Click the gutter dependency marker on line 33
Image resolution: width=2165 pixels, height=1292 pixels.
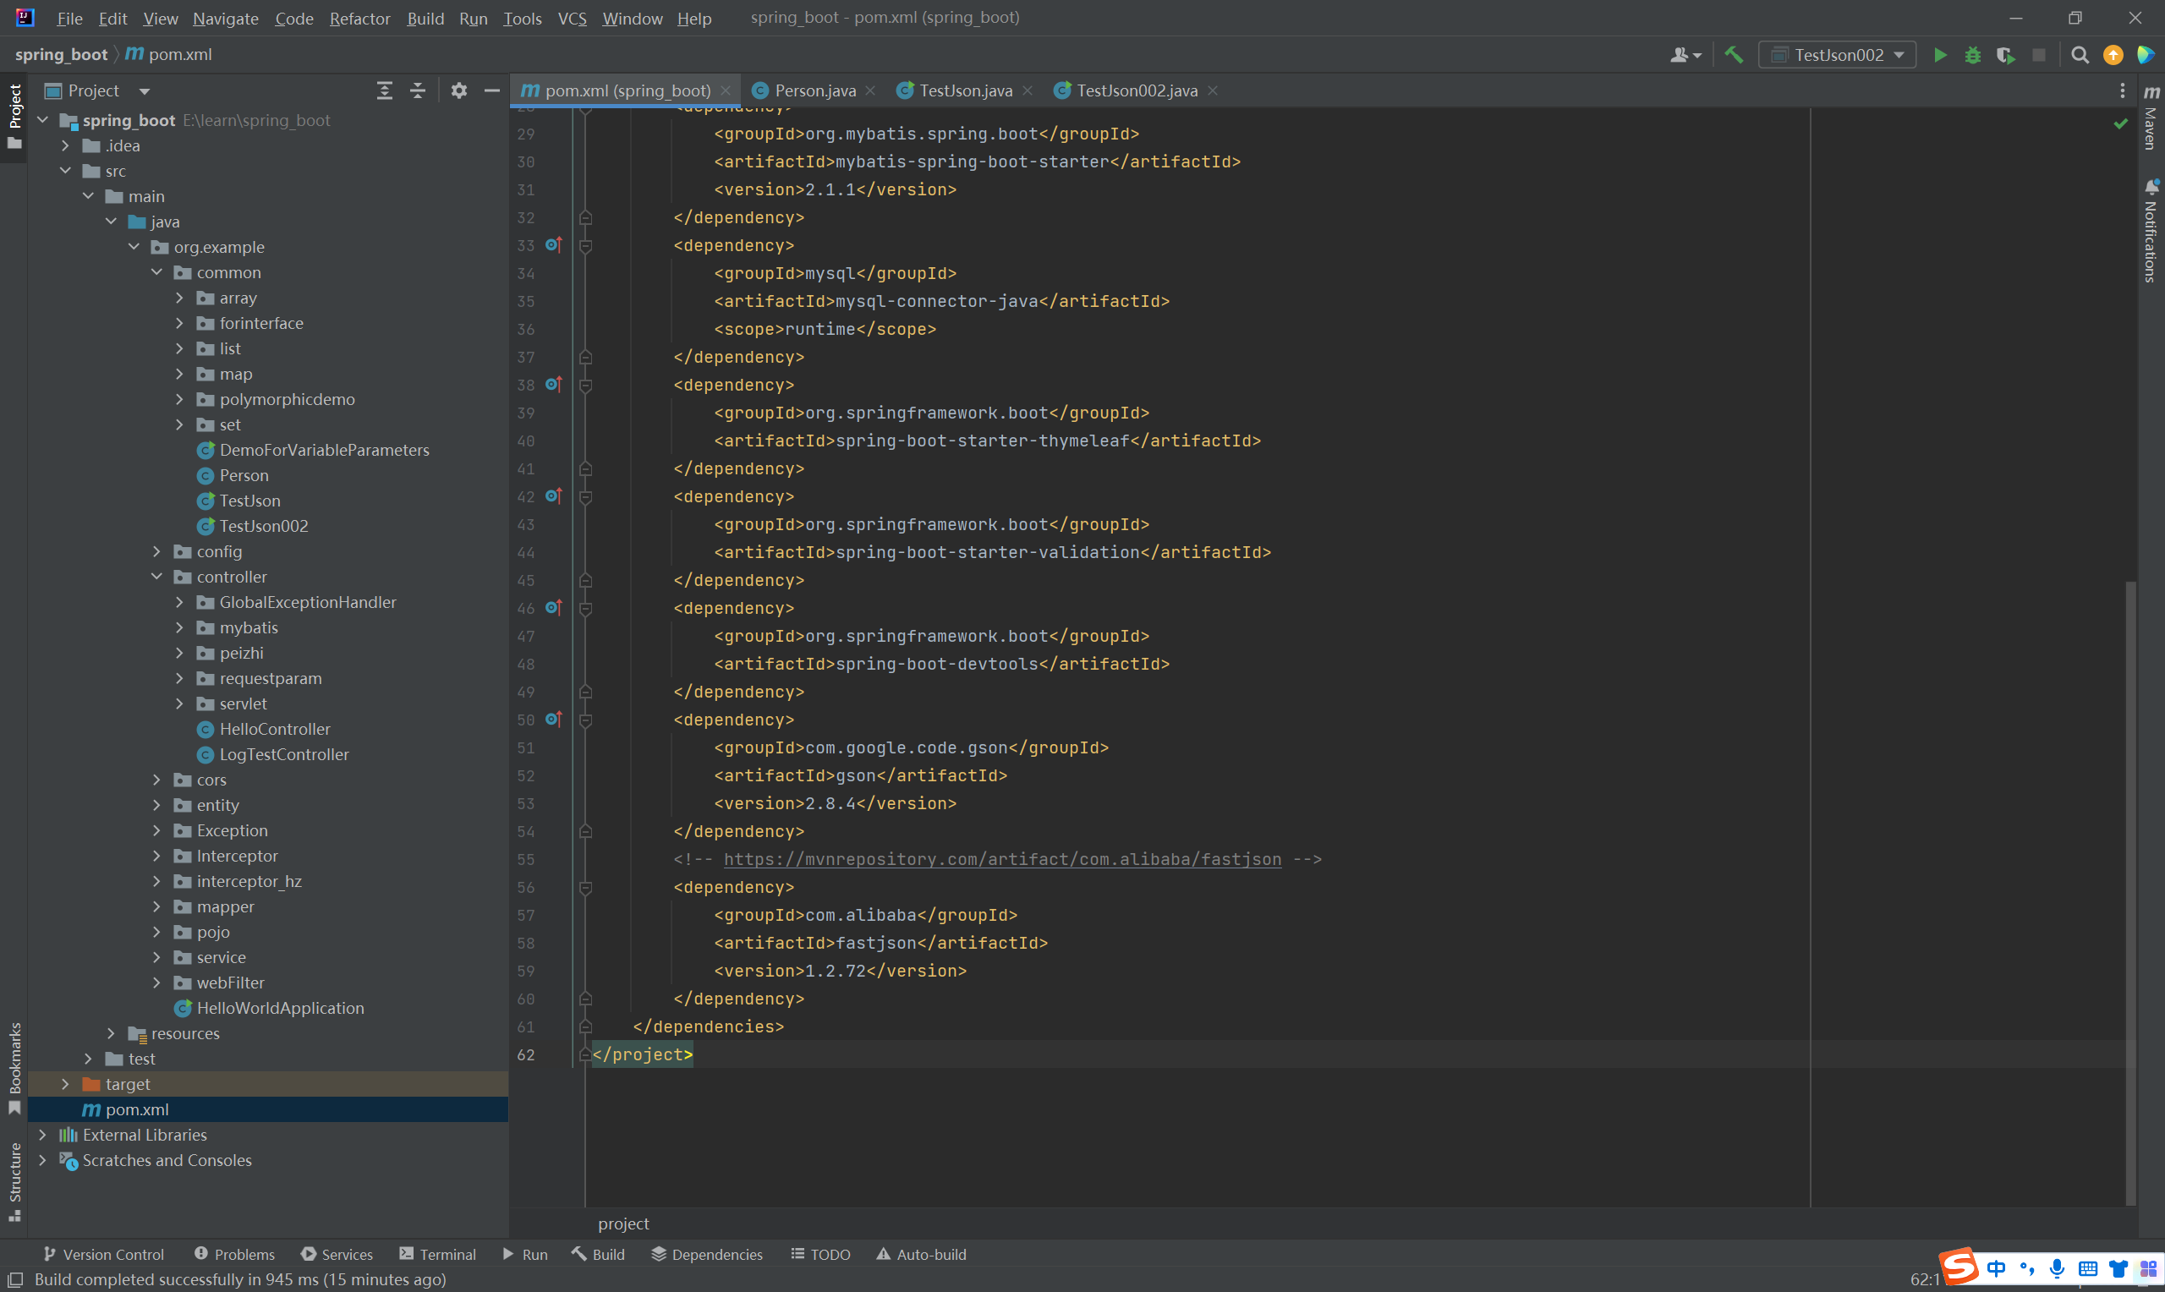[x=553, y=245]
